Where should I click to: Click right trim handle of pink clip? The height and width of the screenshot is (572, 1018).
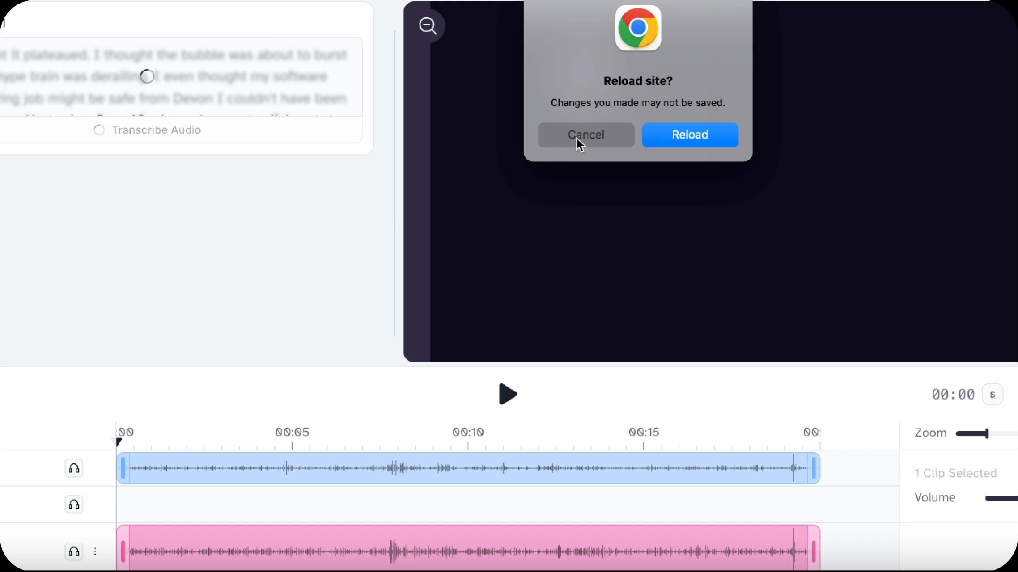pyautogui.click(x=814, y=551)
